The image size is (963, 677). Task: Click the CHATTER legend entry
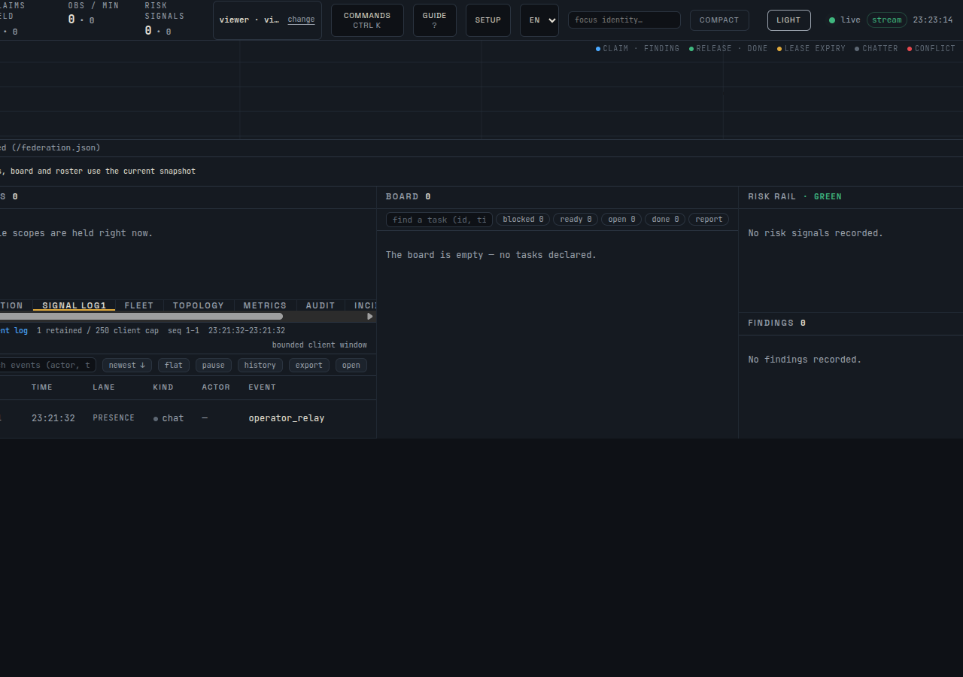click(876, 49)
